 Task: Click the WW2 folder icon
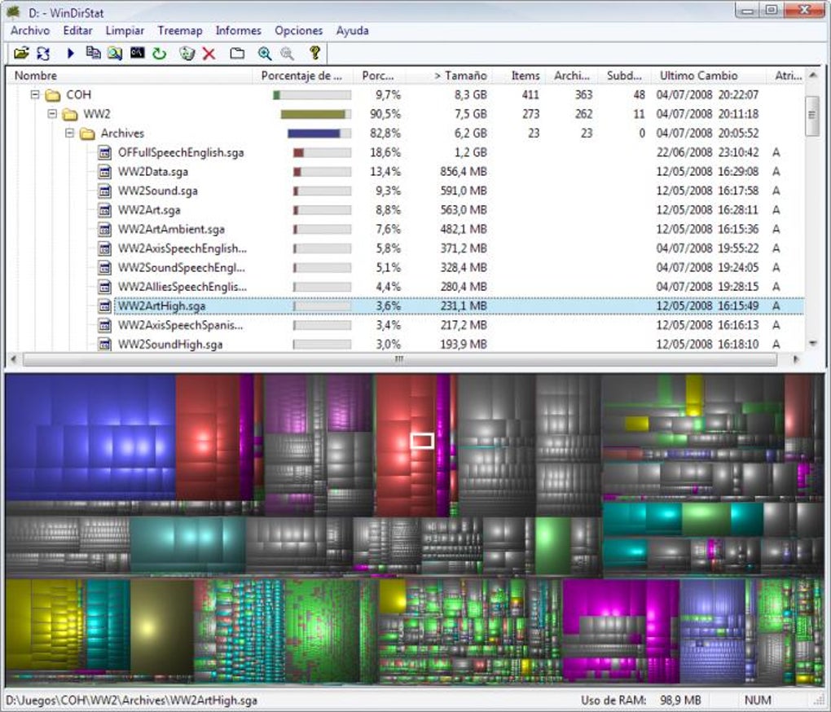click(x=70, y=114)
